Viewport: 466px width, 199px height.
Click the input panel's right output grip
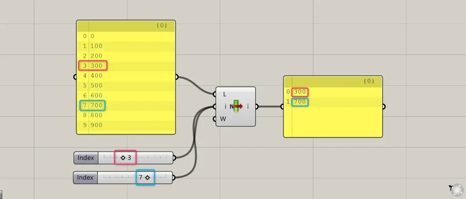pos(177,77)
